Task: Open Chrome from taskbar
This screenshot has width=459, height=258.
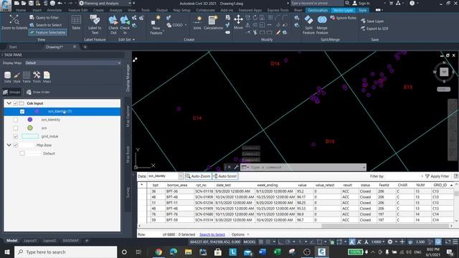Action: pyautogui.click(x=158, y=252)
